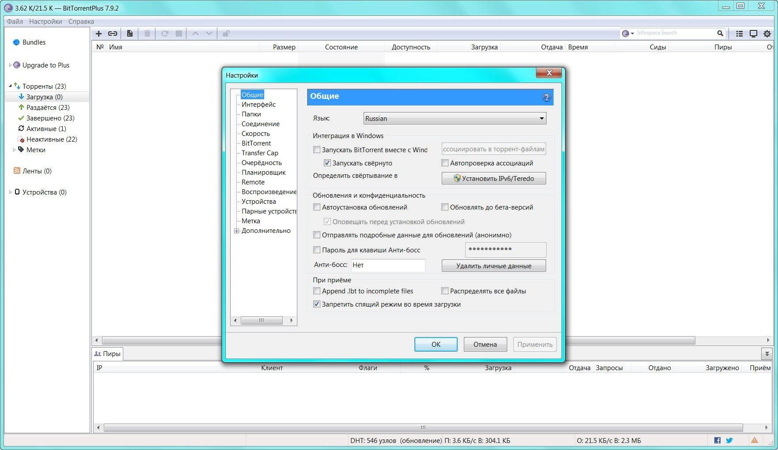Click the Remote monitor icon in toolbar

click(x=754, y=34)
